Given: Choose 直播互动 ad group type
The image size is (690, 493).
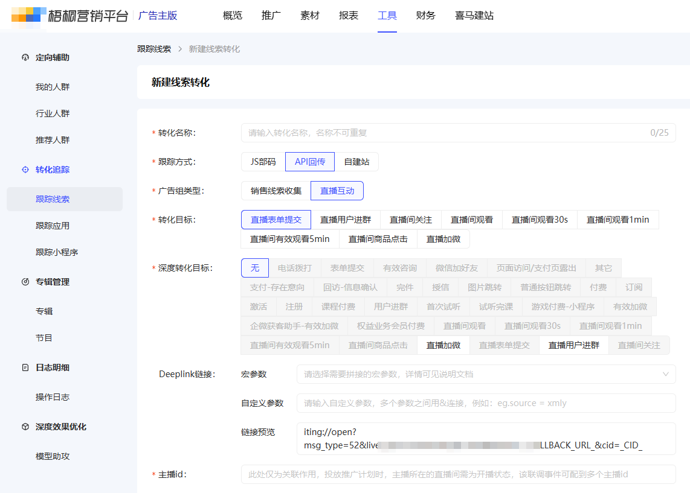Looking at the screenshot, I should pos(337,191).
